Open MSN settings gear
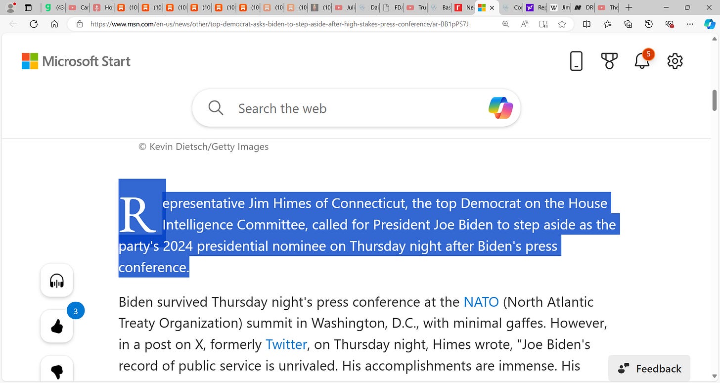Screen dimensions: 720x383 (x=675, y=61)
